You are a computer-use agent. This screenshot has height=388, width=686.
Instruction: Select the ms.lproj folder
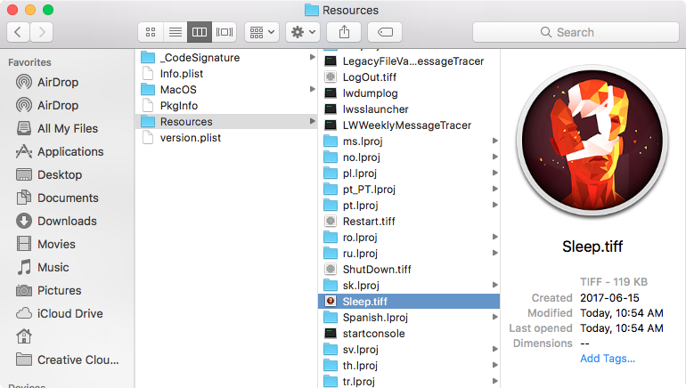pyautogui.click(x=409, y=141)
